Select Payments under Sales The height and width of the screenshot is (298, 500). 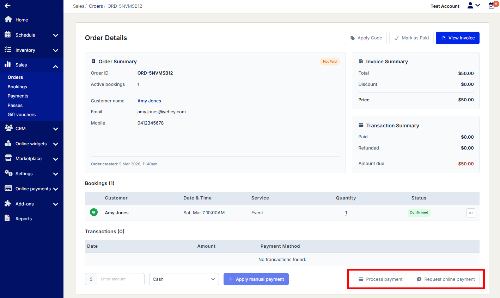point(18,96)
